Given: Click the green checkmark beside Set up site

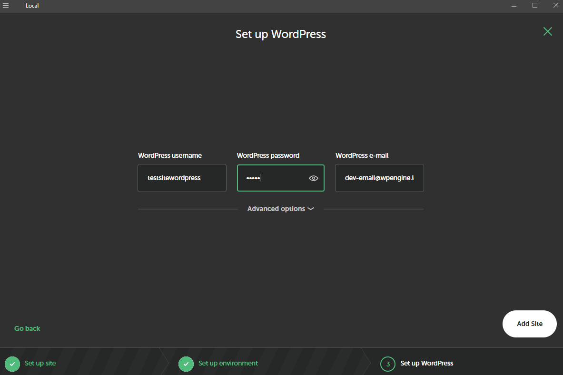Looking at the screenshot, I should coord(12,364).
